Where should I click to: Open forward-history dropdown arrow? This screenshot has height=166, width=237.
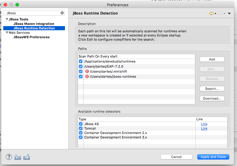[x=224, y=14]
